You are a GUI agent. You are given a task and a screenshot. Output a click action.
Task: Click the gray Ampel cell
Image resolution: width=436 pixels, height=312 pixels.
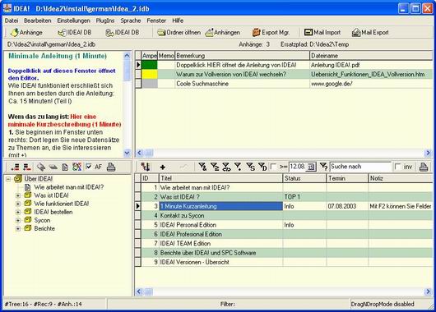(x=150, y=84)
